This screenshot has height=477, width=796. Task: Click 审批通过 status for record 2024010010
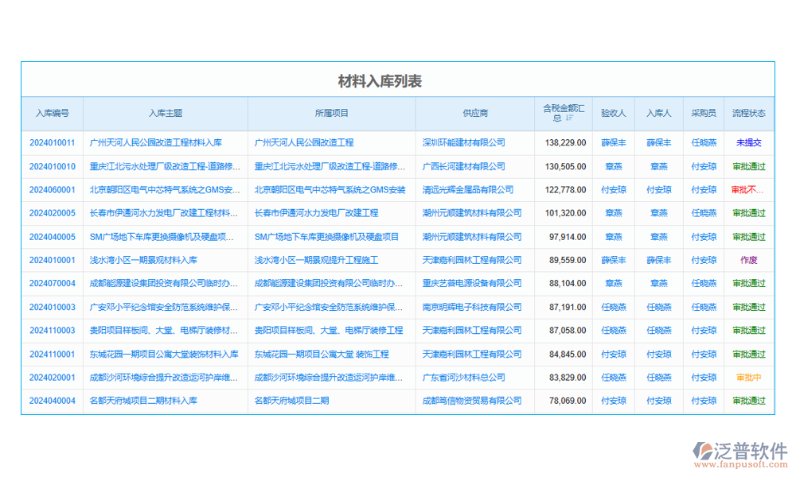coord(747,166)
